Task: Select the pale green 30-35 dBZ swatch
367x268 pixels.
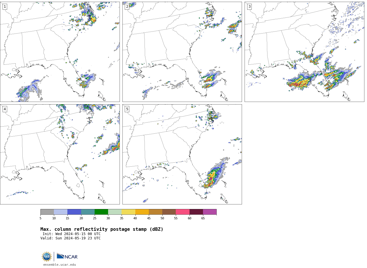Action: point(115,212)
